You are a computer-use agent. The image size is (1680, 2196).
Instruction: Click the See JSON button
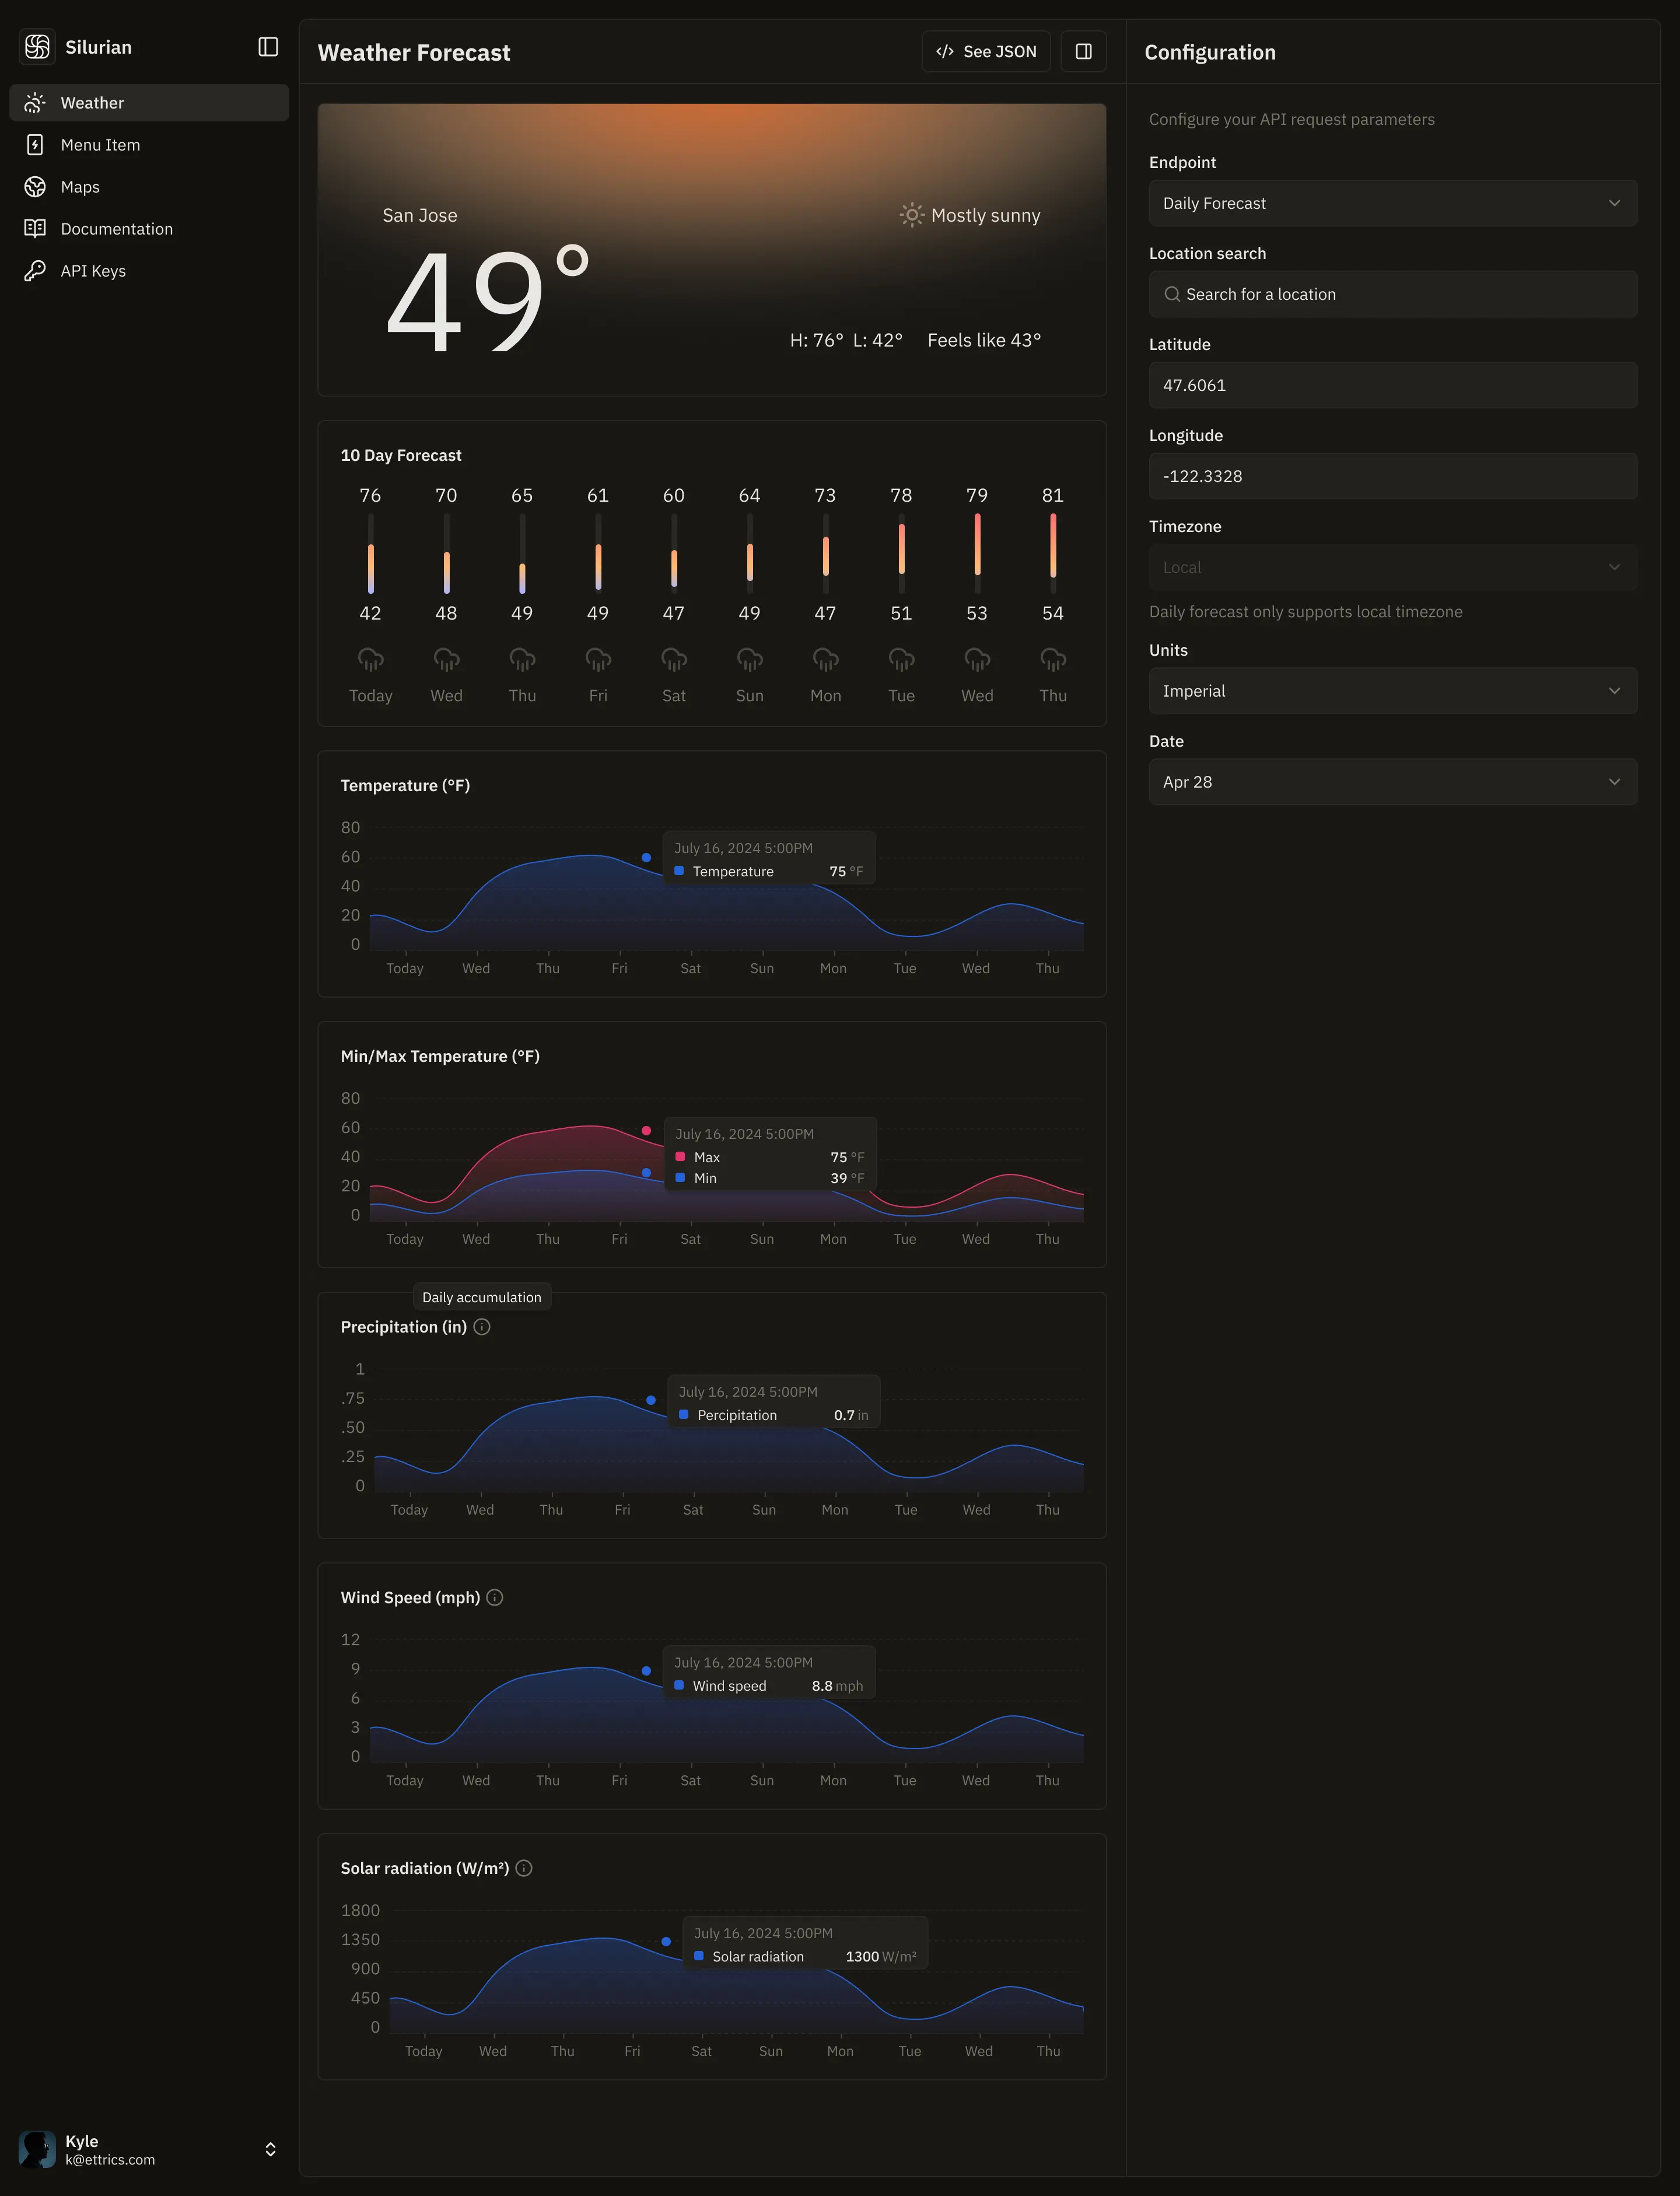point(985,52)
